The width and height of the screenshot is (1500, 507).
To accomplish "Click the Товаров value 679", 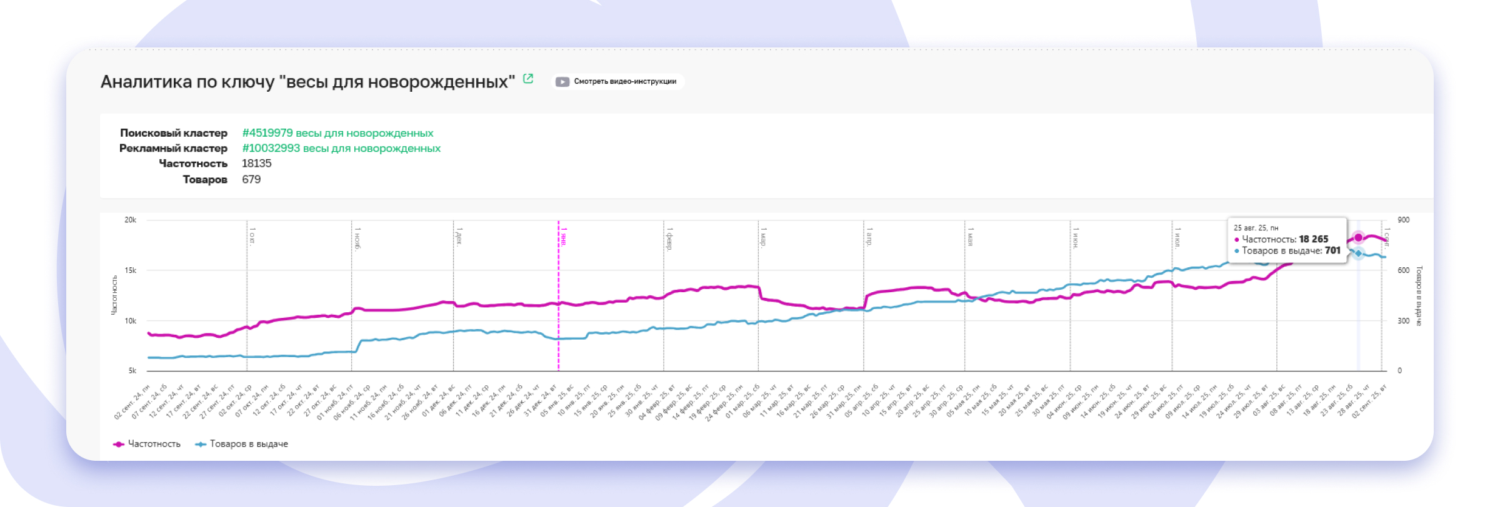I will 251,180.
